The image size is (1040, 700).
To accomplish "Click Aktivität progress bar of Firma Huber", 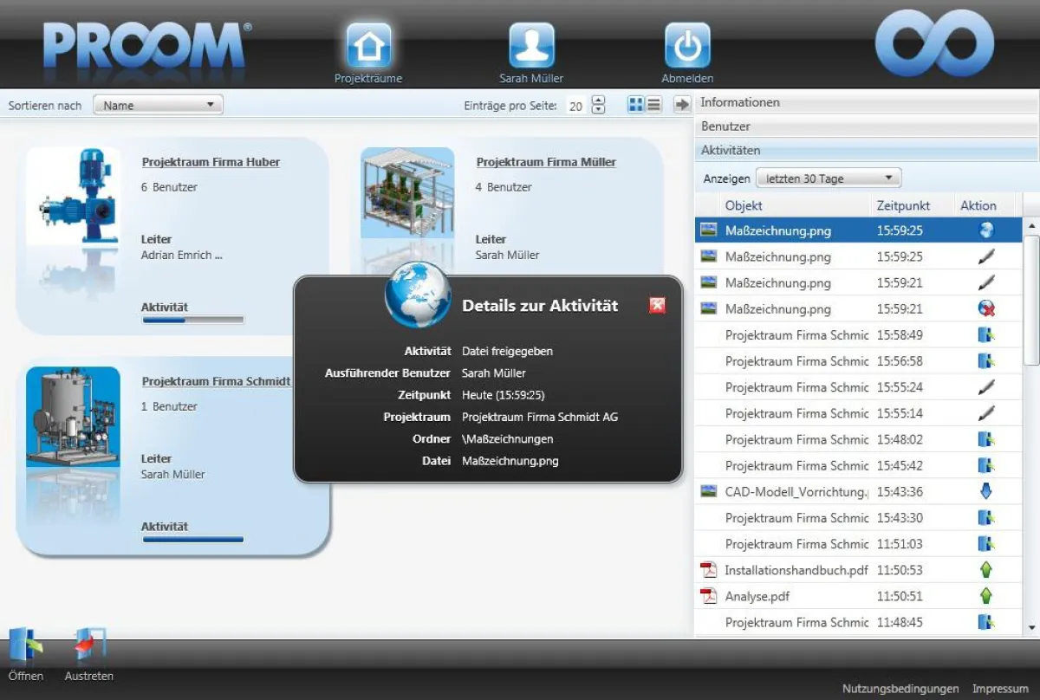I will (x=192, y=321).
